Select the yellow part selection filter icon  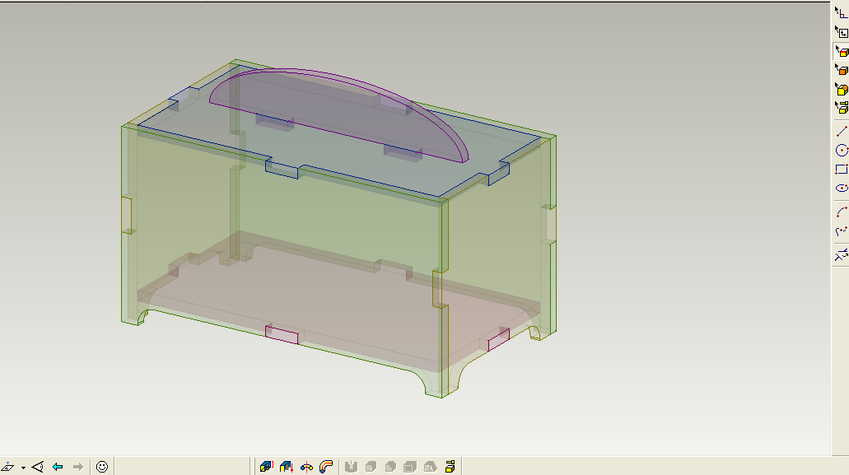[x=841, y=89]
